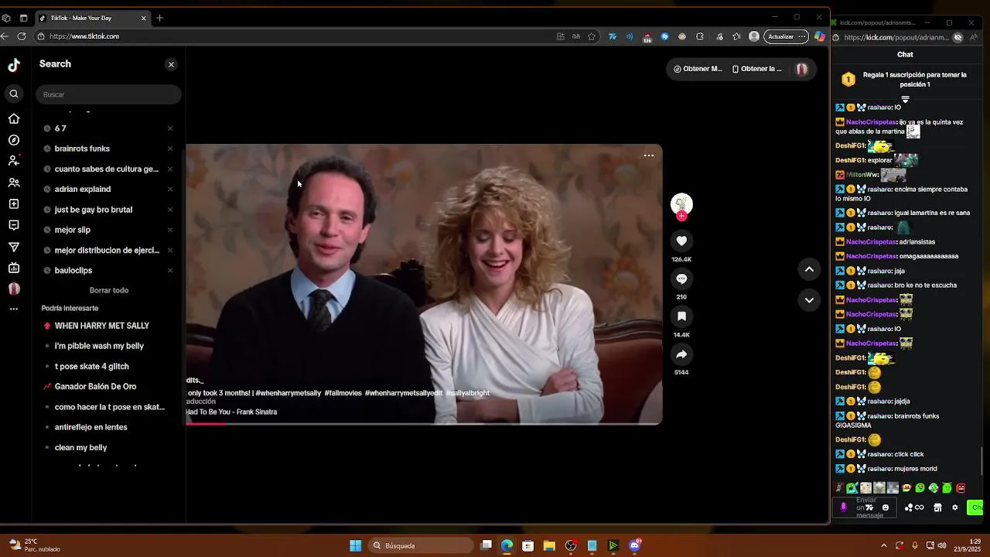Add page to favorites with the star icon
Image resolution: width=990 pixels, height=557 pixels.
pos(592,36)
